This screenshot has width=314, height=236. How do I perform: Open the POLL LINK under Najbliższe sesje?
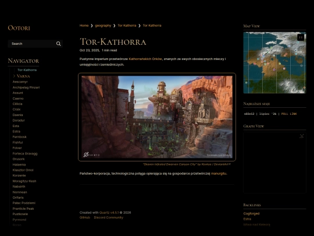[289, 114]
